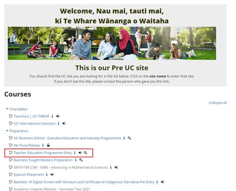Show info icon for UC International Induction

pyautogui.click(x=58, y=123)
